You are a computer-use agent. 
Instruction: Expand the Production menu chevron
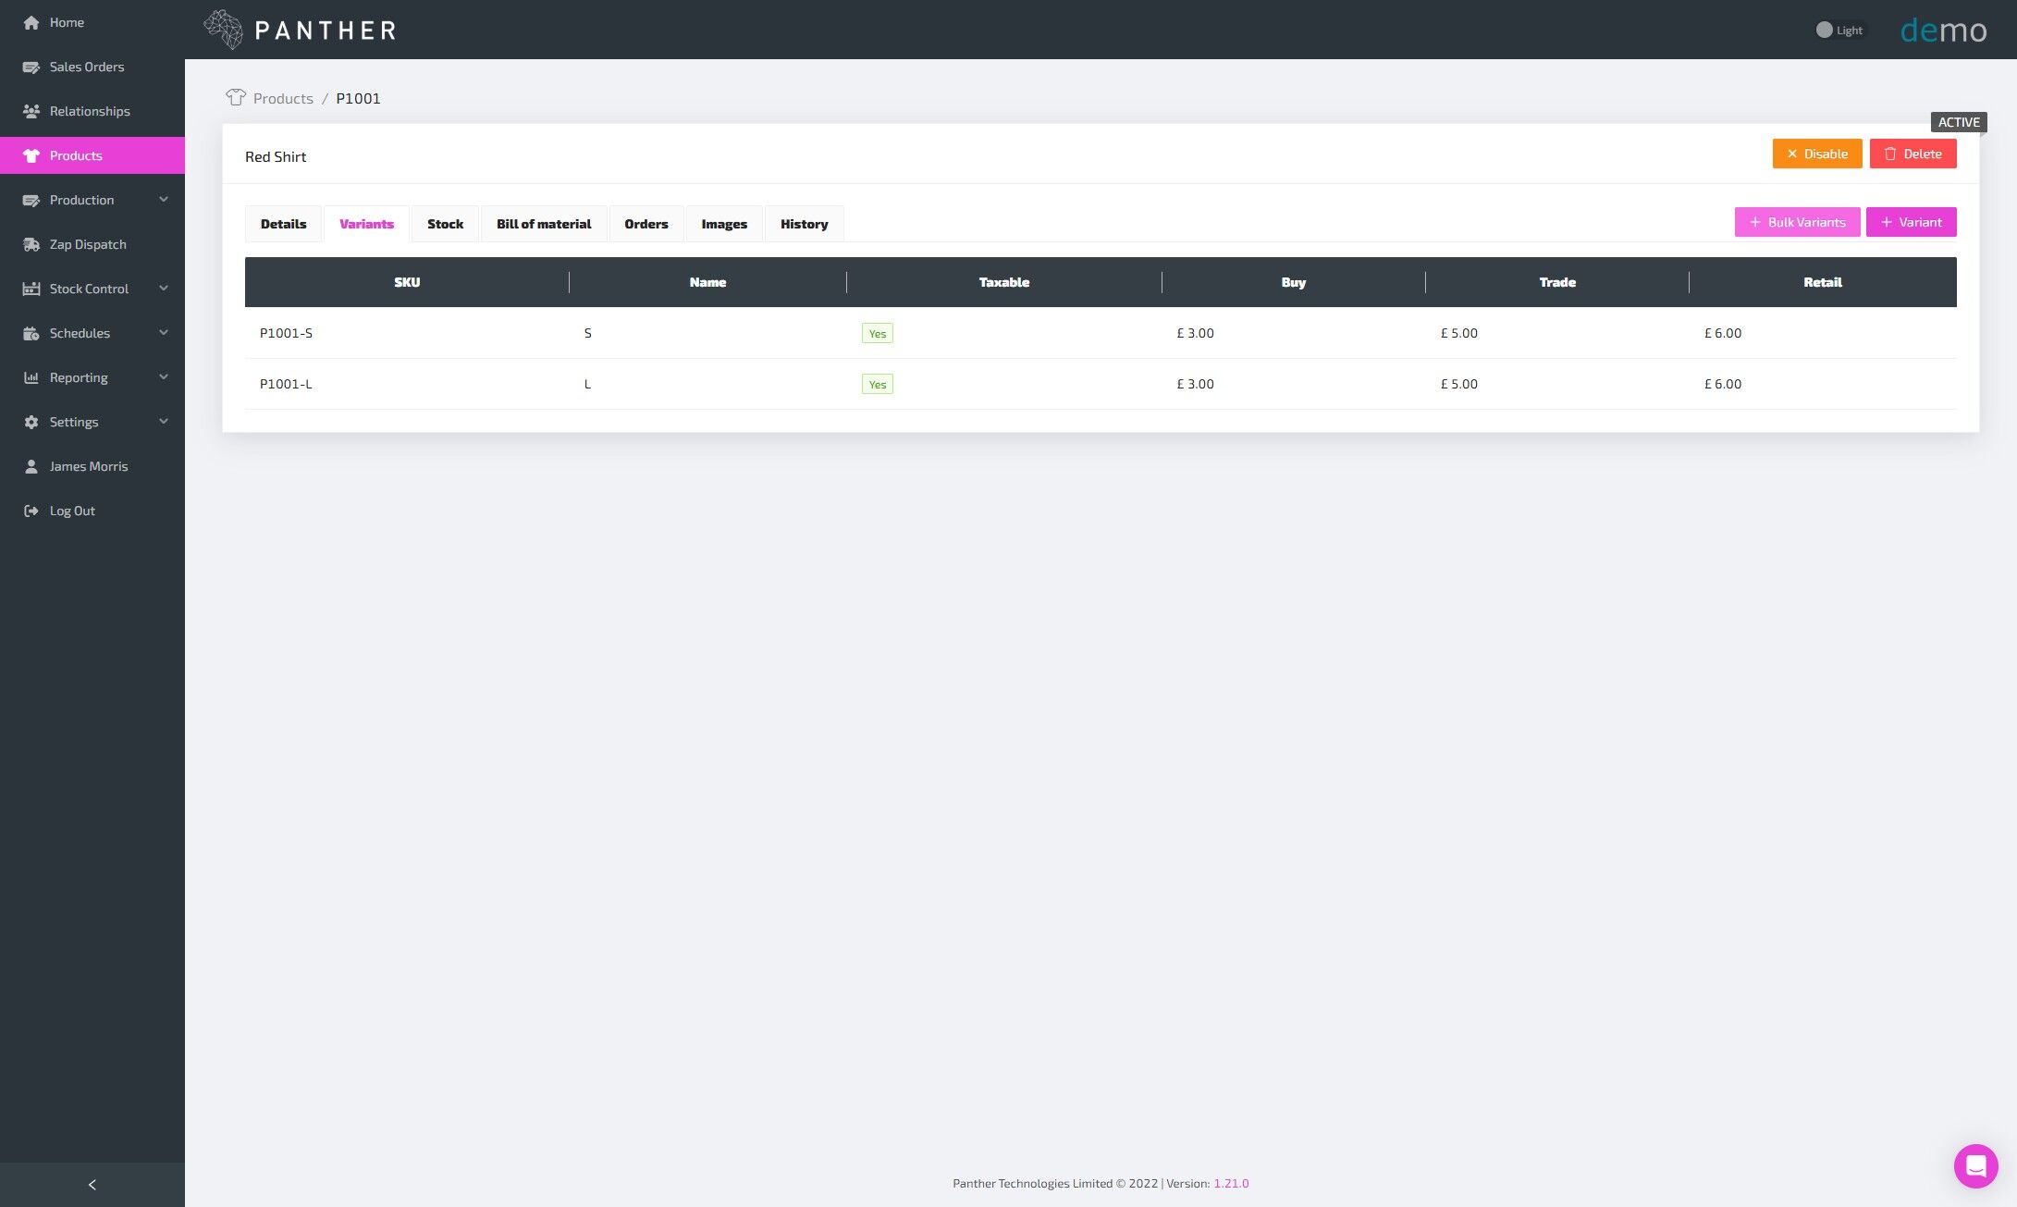pyautogui.click(x=164, y=200)
